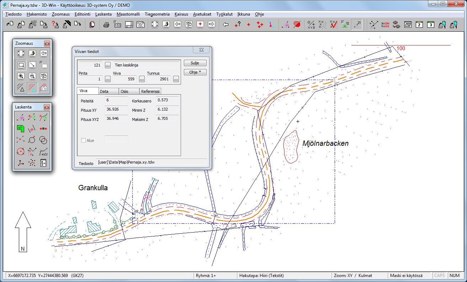This screenshot has width=467, height=282.
Task: Click the ... button beside Viiva value 559
Action: 142,79
